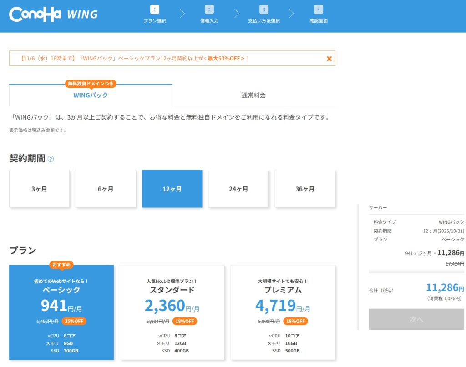Open the 契約期間 help question icon

tap(51, 159)
